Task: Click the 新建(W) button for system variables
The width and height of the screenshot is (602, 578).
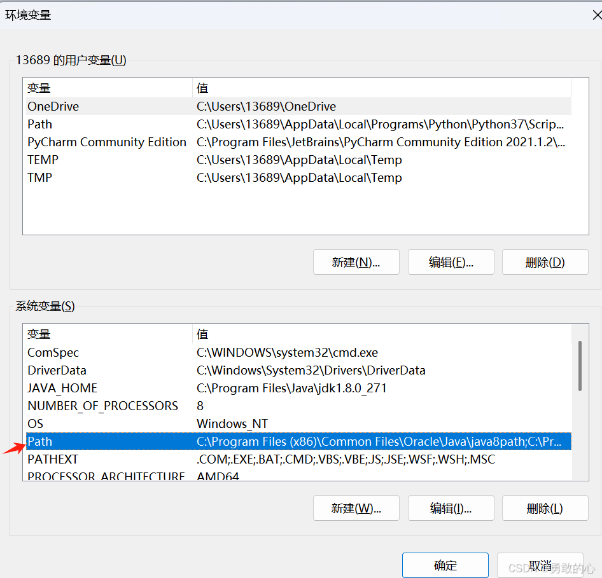Action: pyautogui.click(x=356, y=507)
